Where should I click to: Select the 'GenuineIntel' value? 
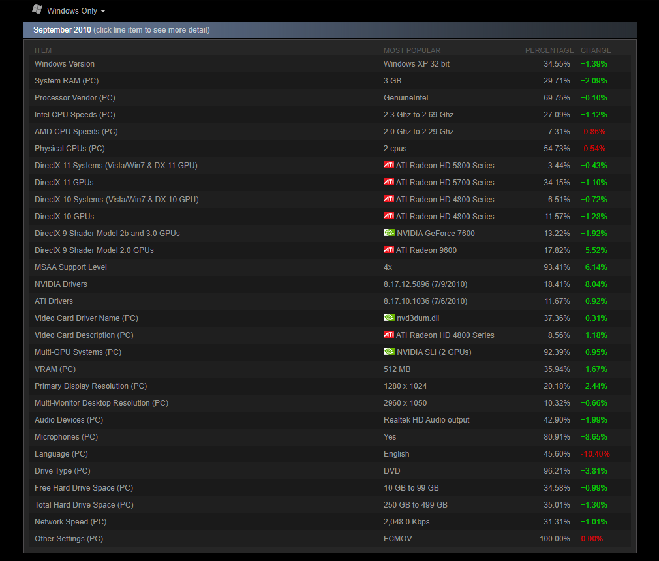(x=406, y=97)
